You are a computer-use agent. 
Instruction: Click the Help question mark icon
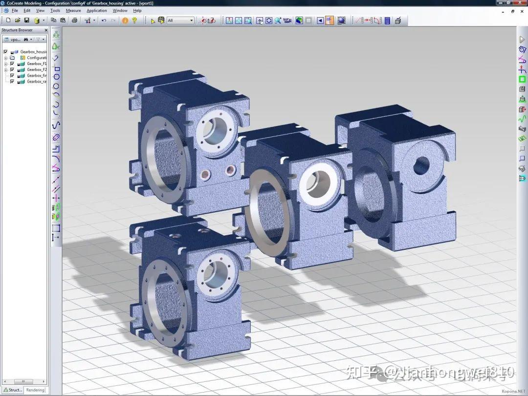coord(134,21)
